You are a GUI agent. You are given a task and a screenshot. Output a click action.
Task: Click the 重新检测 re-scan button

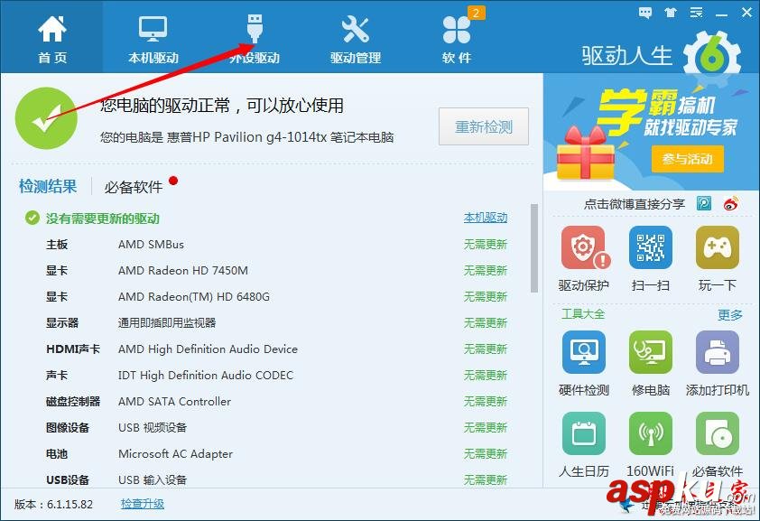pos(483,126)
